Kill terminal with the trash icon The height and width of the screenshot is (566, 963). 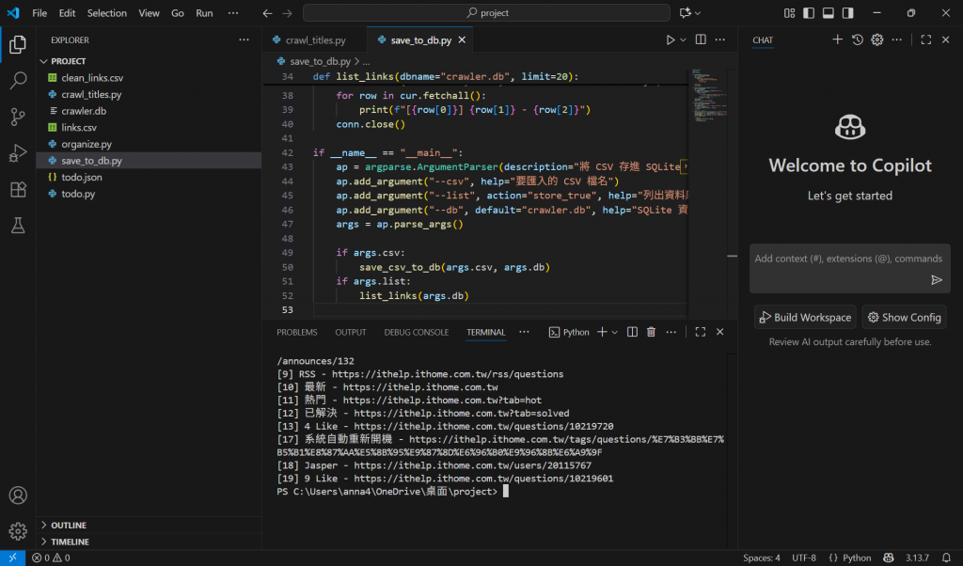point(651,332)
